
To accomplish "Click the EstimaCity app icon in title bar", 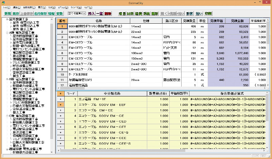I will 3,3.
